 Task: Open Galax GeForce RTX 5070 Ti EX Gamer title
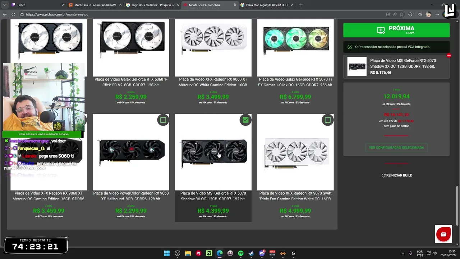[295, 82]
